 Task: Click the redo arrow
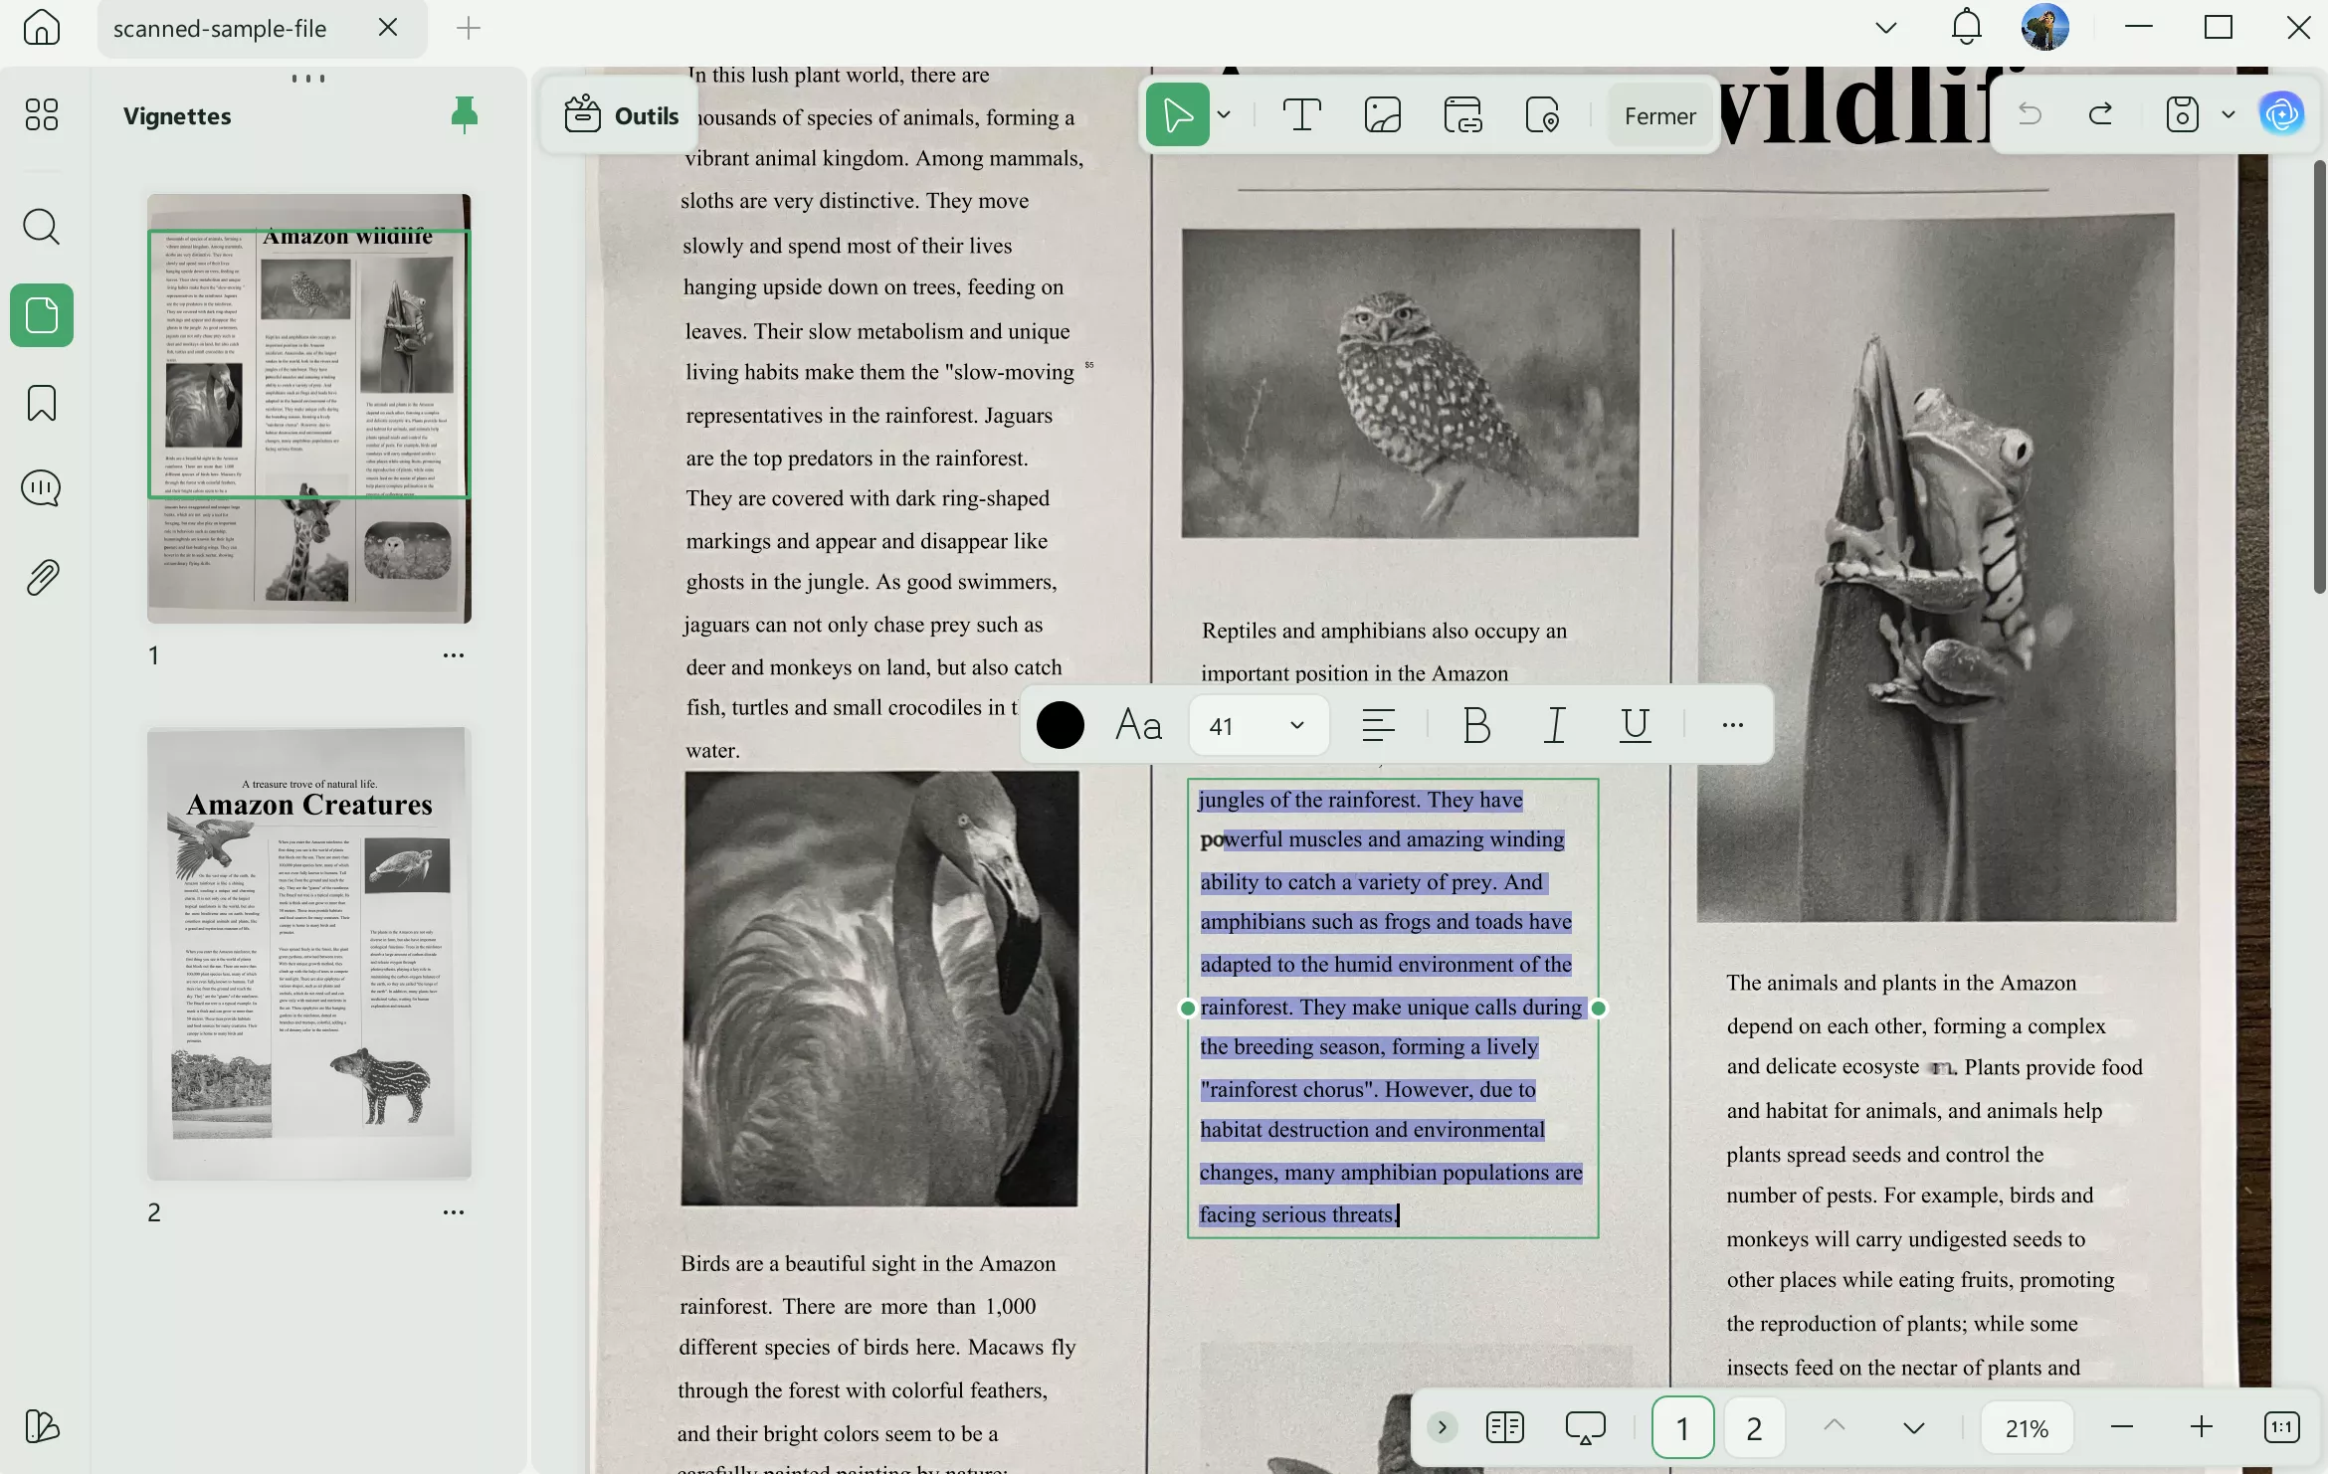click(x=2100, y=114)
